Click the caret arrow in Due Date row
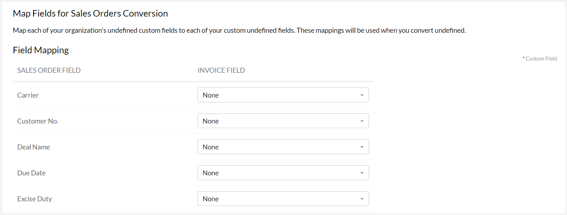 click(362, 173)
